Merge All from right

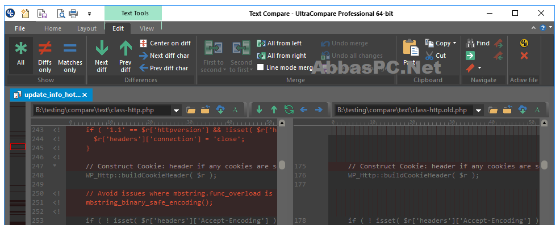[x=282, y=56]
